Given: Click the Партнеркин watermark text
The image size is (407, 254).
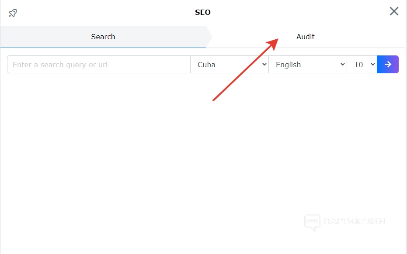Looking at the screenshot, I should 355,221.
